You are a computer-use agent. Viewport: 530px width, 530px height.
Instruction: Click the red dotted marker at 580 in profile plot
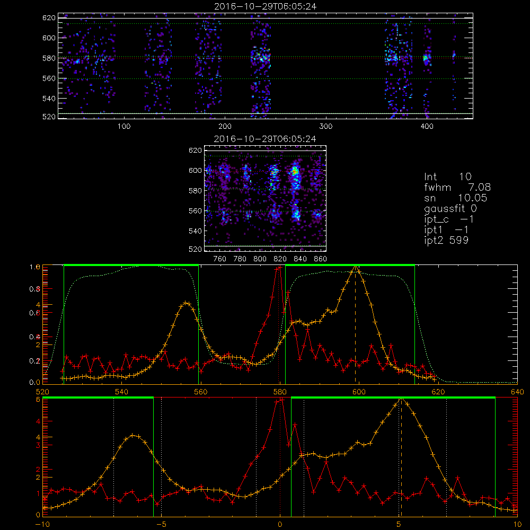point(279,326)
